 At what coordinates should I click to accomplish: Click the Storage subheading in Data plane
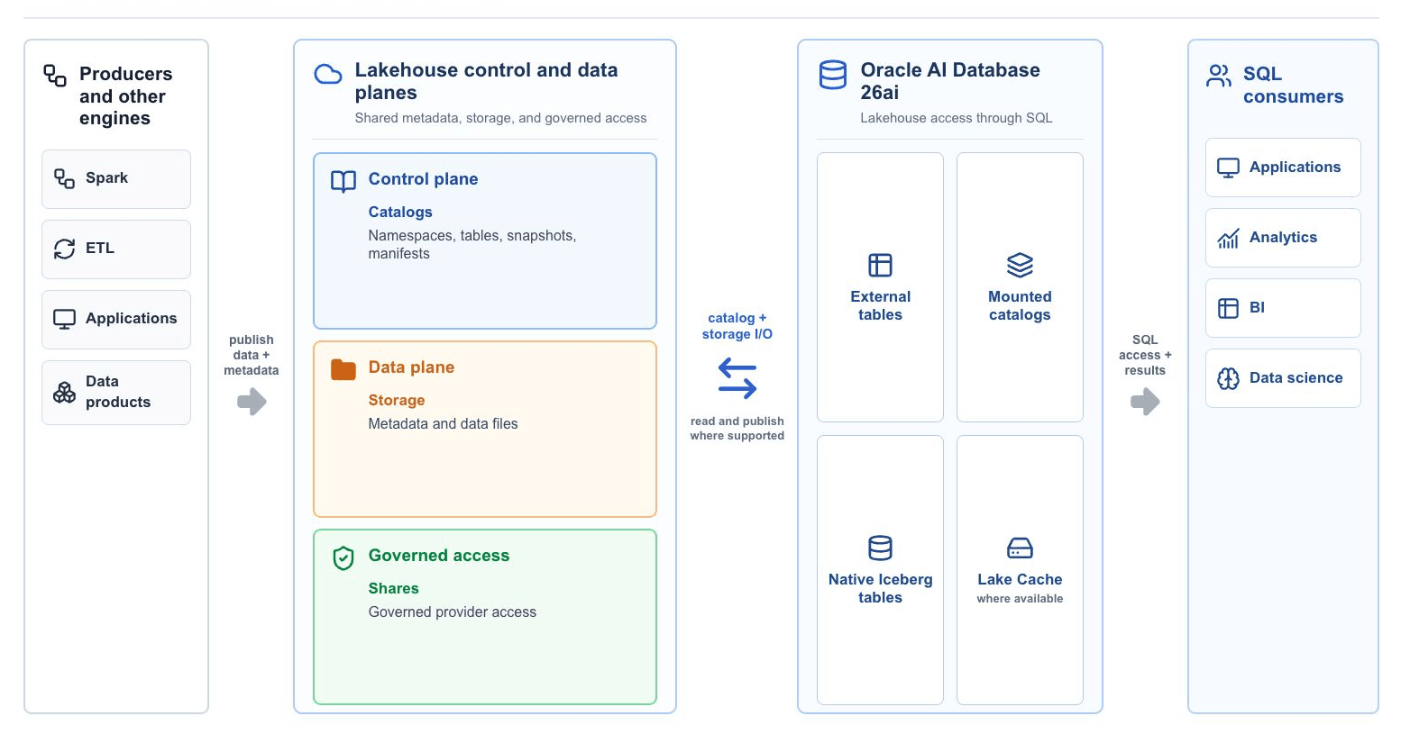[x=397, y=401]
